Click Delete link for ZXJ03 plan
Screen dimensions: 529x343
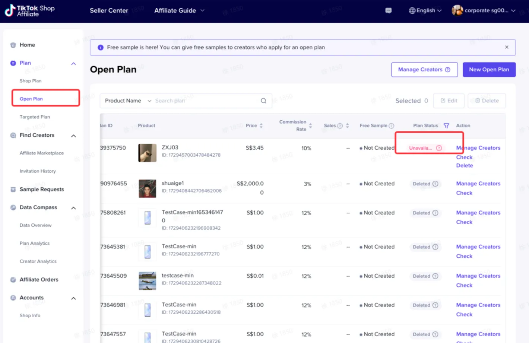(465, 165)
